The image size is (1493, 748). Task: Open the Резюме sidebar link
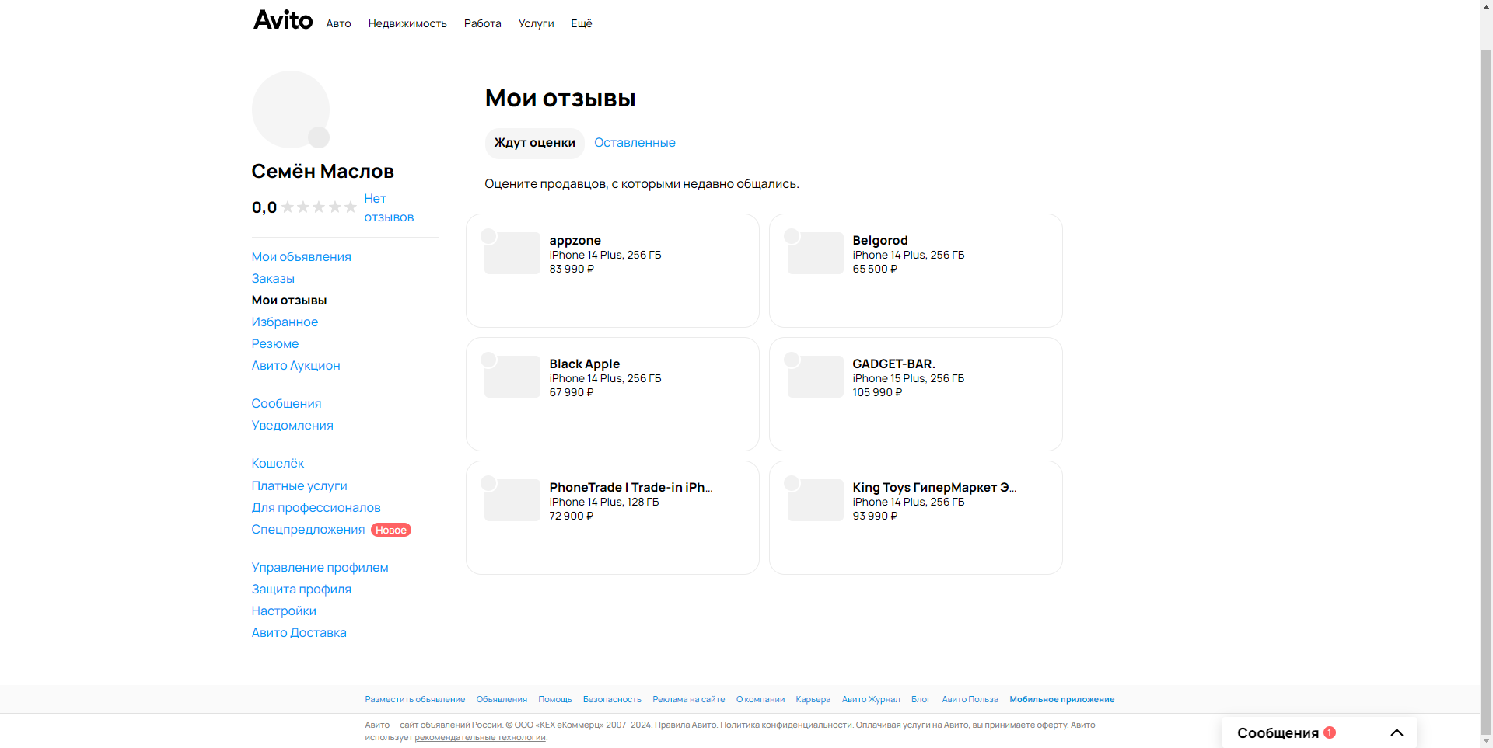coord(275,344)
